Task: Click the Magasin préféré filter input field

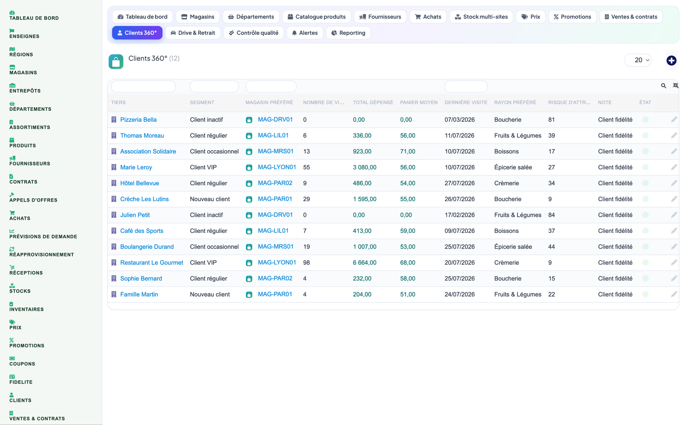Action: coord(271,87)
